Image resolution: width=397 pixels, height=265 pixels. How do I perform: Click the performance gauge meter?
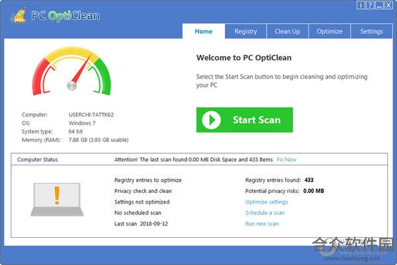71,71
